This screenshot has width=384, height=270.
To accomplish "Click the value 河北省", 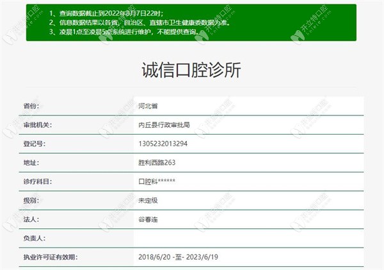I will [148, 106].
